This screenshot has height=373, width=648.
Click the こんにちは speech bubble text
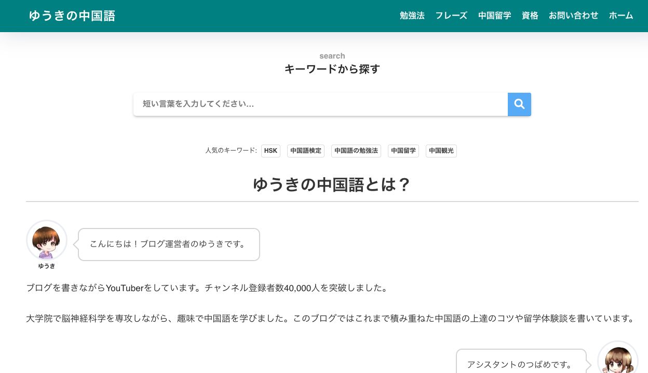pos(169,245)
